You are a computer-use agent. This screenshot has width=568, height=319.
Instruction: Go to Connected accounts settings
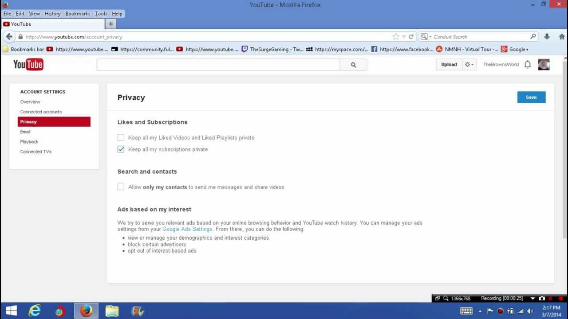(41, 112)
